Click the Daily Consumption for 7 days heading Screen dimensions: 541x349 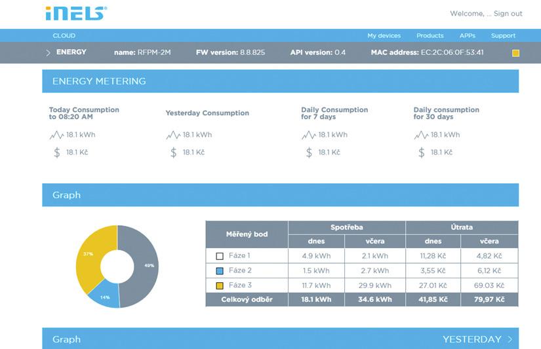click(x=334, y=113)
